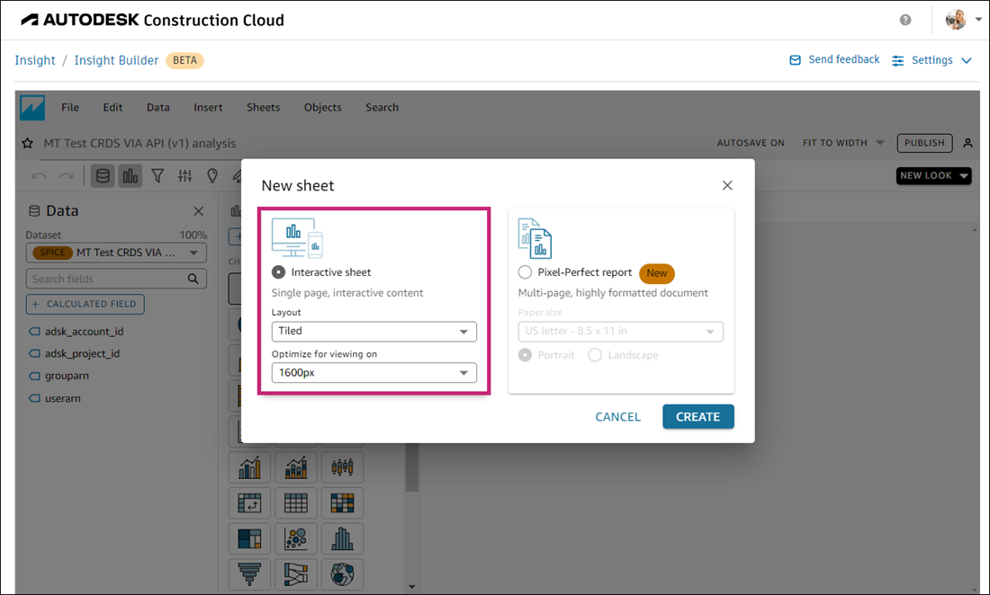Choose the Pixel-Perfect report option
Screen dimensions: 990x595
click(x=525, y=273)
